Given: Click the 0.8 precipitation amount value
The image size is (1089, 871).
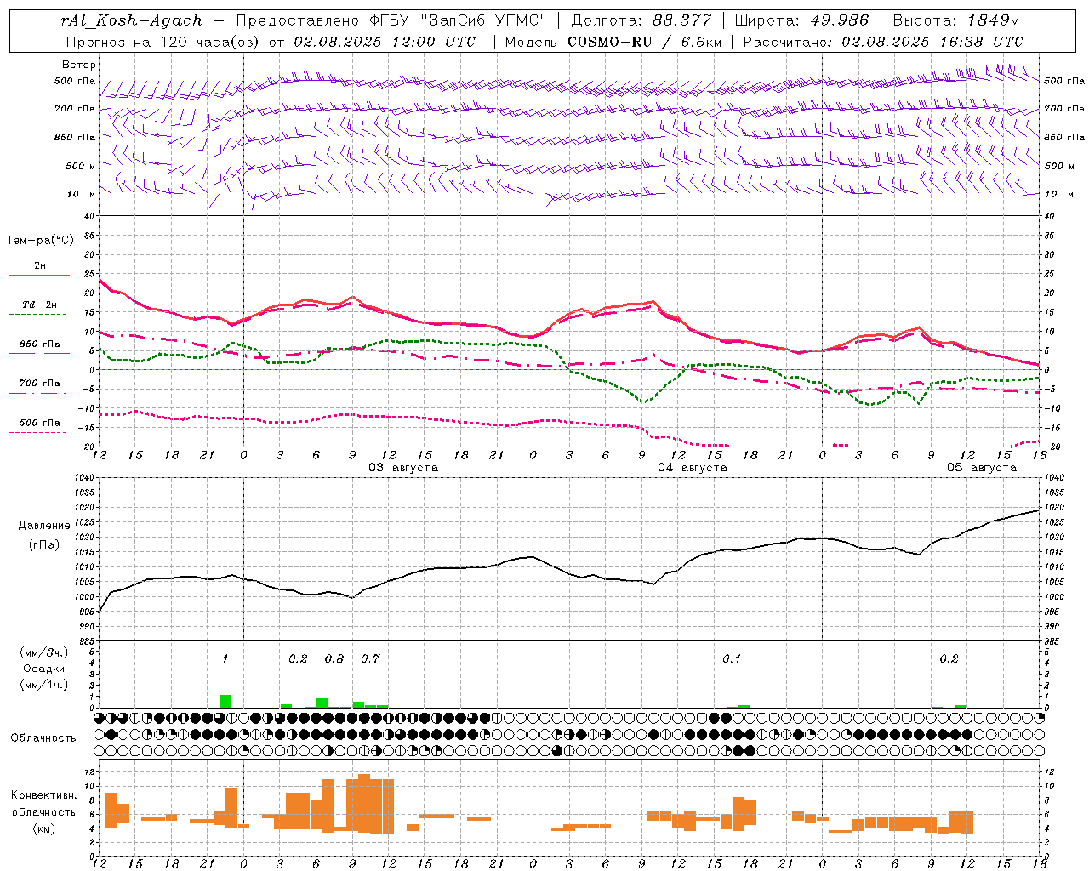Looking at the screenshot, I should tap(334, 658).
